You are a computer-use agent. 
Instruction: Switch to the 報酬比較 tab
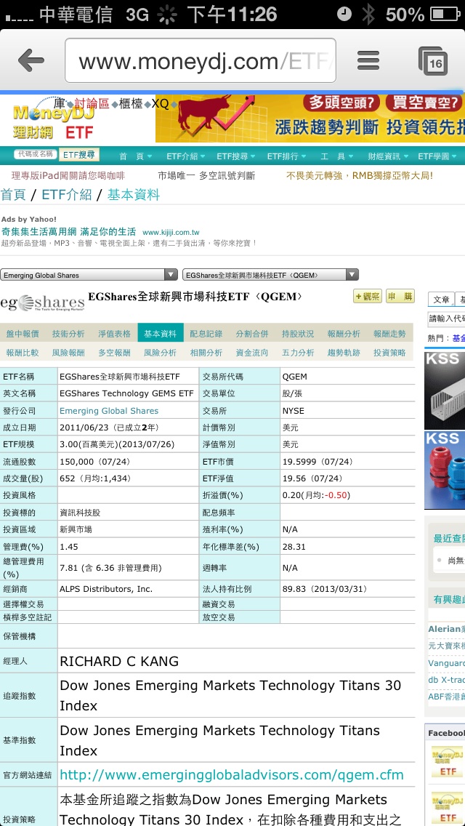(23, 353)
